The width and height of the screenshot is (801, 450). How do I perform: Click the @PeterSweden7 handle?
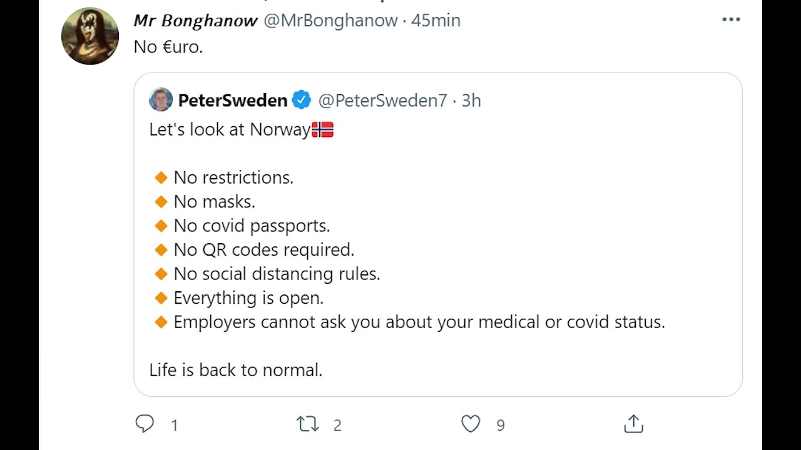(x=383, y=100)
